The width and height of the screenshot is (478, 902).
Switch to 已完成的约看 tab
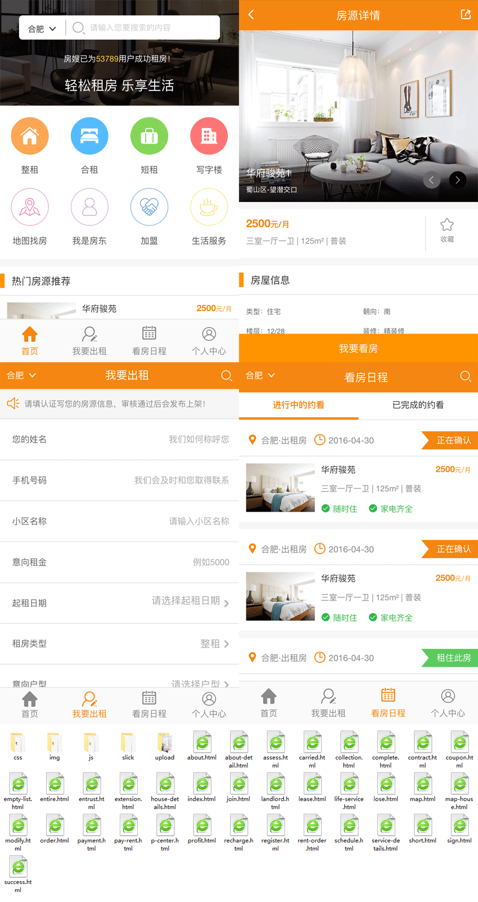418,405
